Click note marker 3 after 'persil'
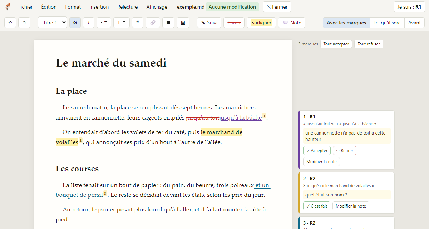429x229 pixels. 105,194
